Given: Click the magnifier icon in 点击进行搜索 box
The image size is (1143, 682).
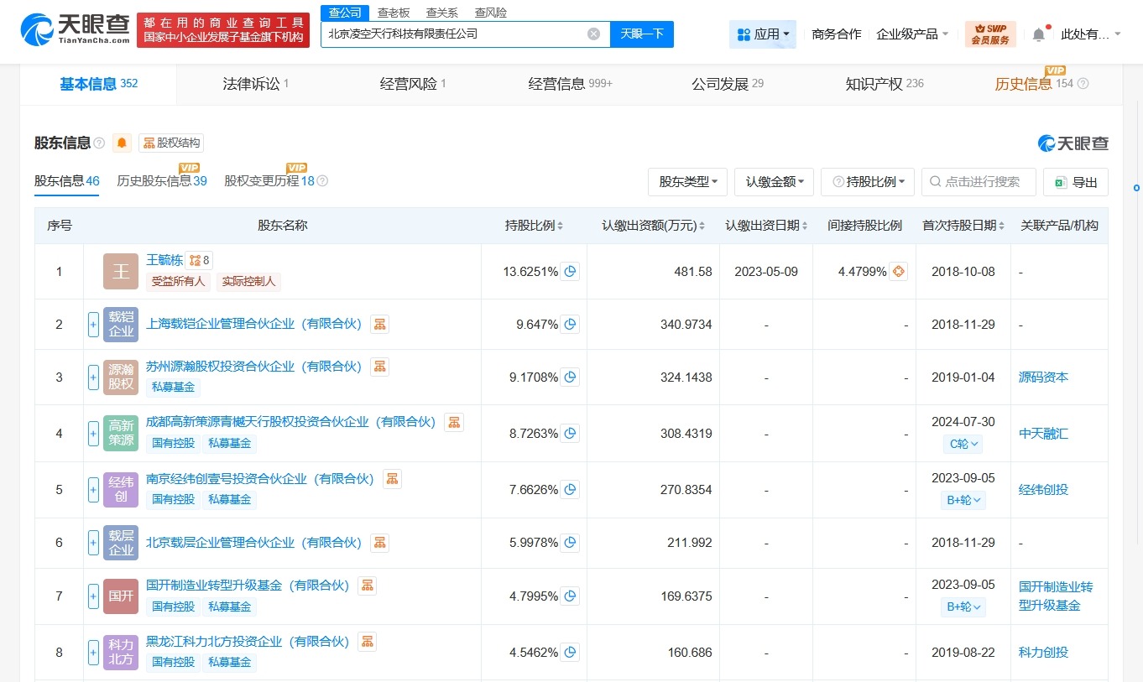Looking at the screenshot, I should tap(934, 182).
